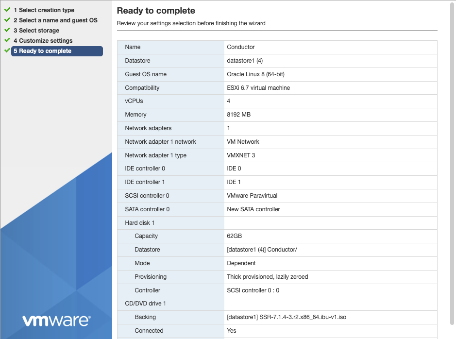This screenshot has height=339, width=456.
Task: Click the Backing label
Action: 145,317
